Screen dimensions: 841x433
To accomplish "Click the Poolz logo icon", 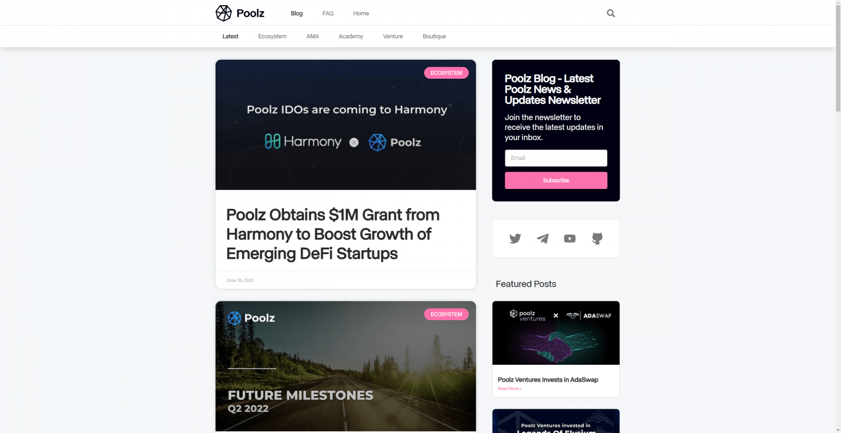I will [223, 13].
